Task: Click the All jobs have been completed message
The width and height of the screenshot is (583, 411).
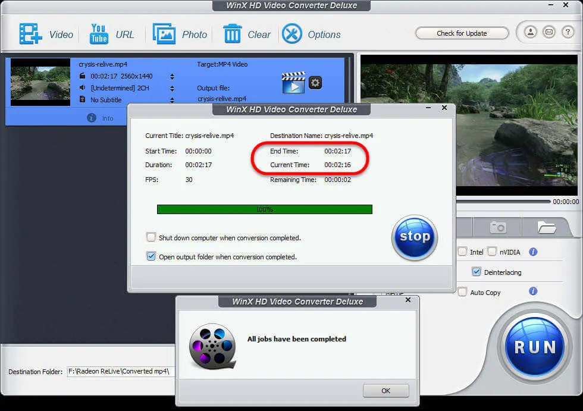Action: pyautogui.click(x=297, y=338)
